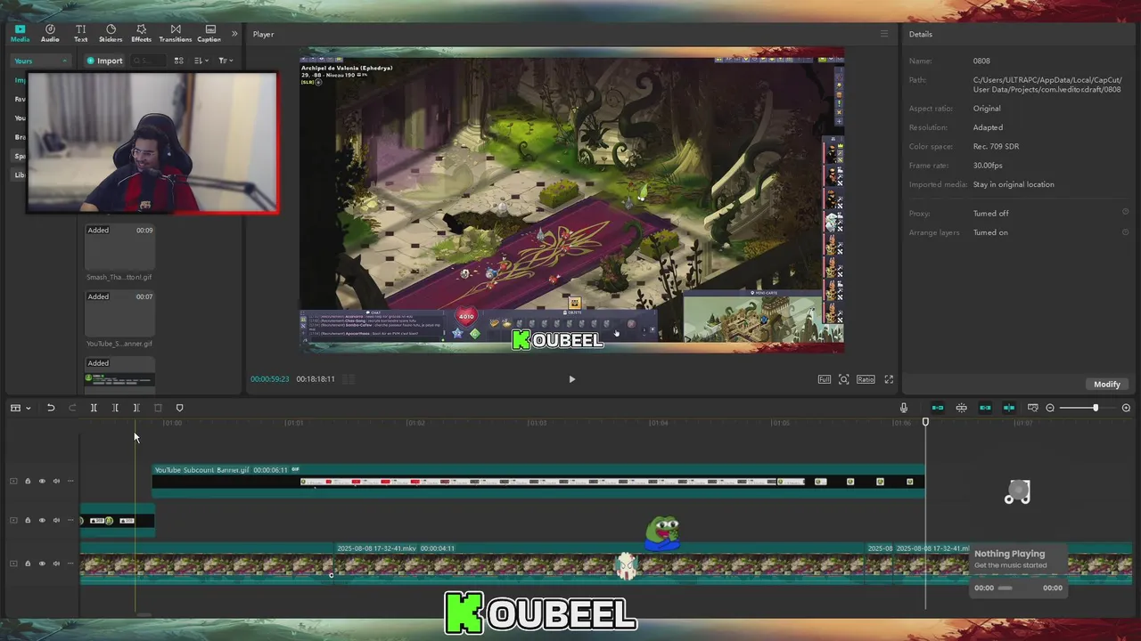
Task: Start voiceover recording with microphone icon
Action: 903,408
